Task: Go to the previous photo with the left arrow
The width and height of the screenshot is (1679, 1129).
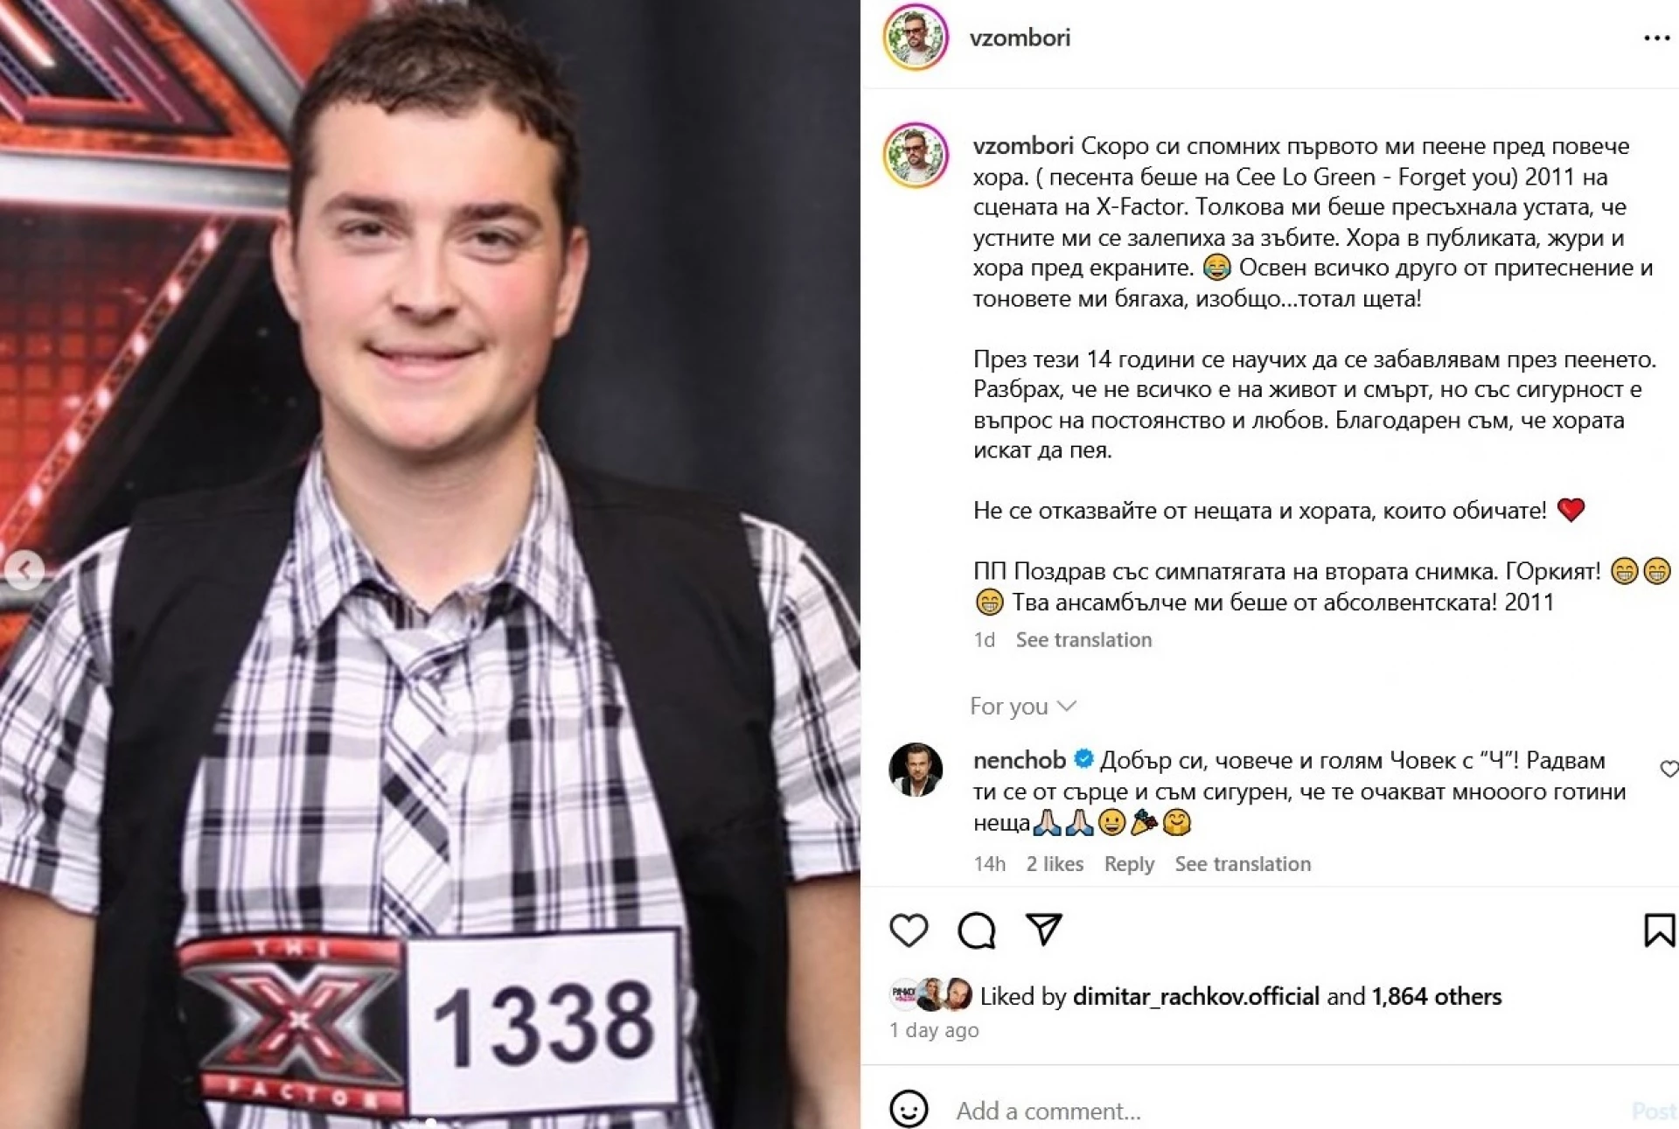Action: (x=24, y=570)
